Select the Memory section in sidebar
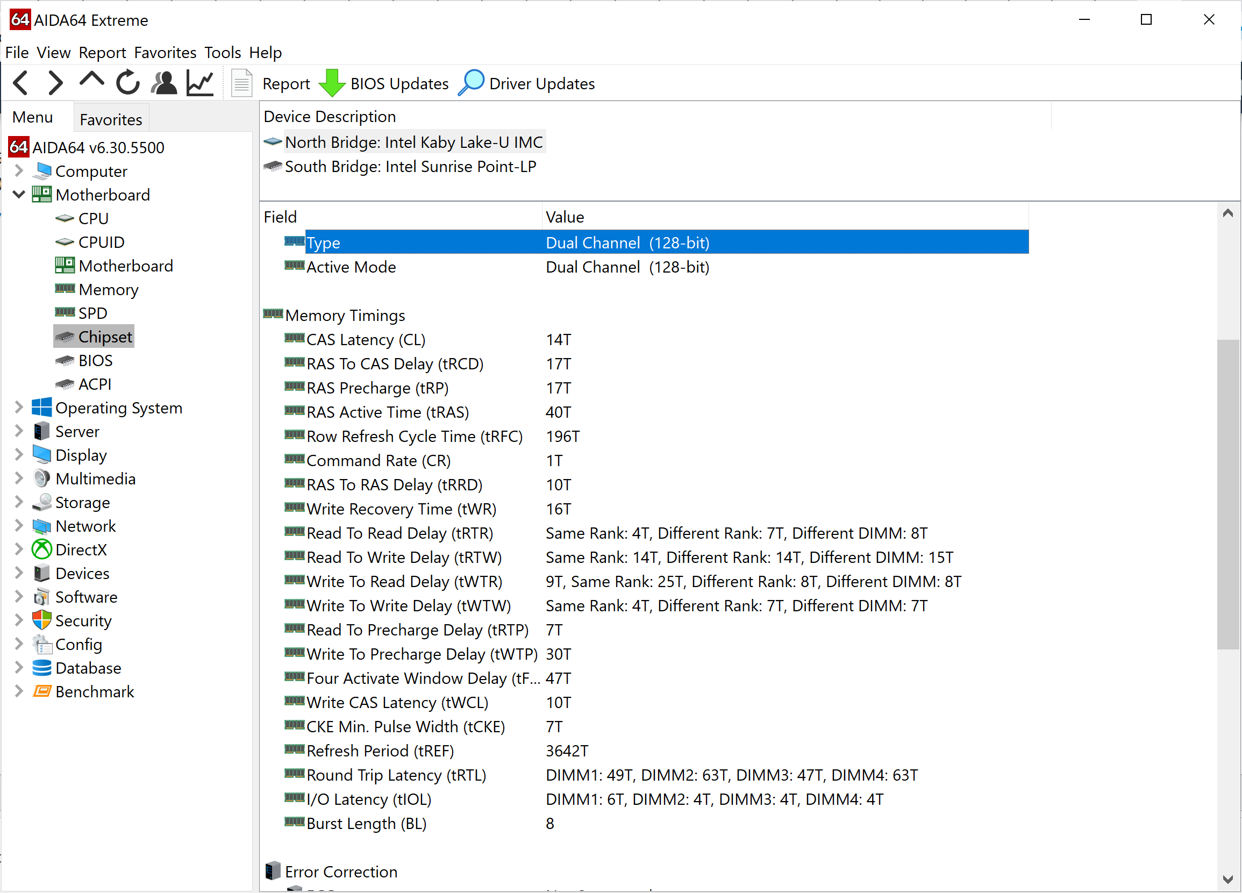The height and width of the screenshot is (893, 1242). click(x=108, y=289)
